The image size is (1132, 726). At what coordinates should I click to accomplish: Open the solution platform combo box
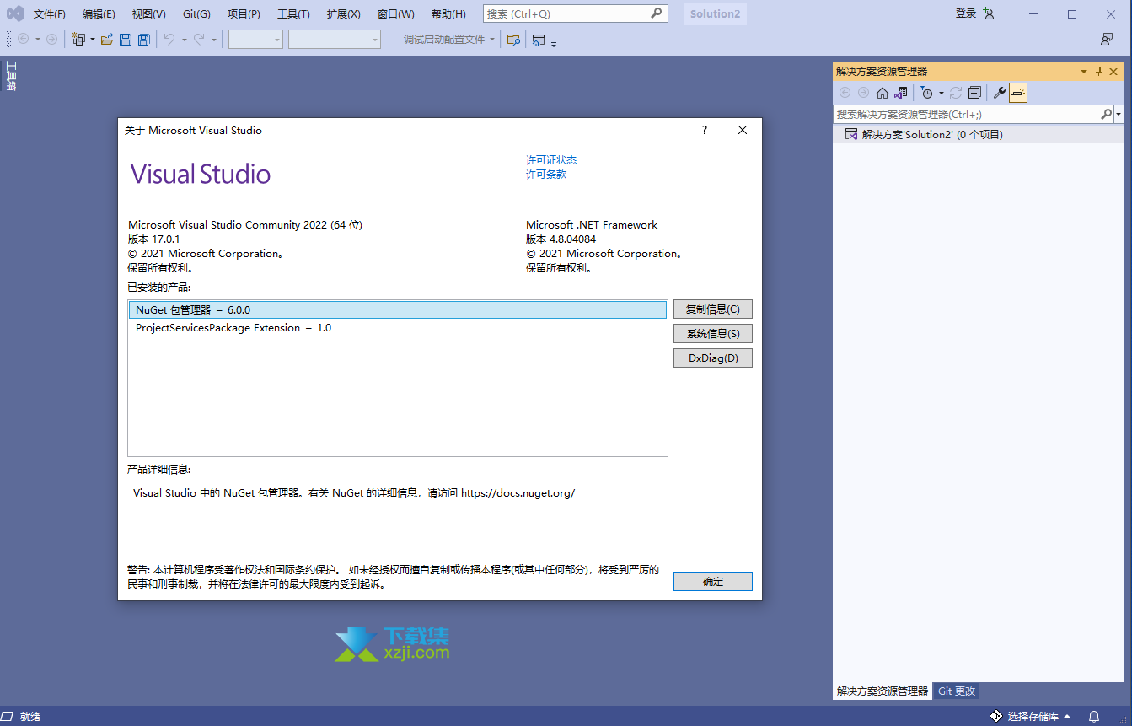(x=335, y=40)
